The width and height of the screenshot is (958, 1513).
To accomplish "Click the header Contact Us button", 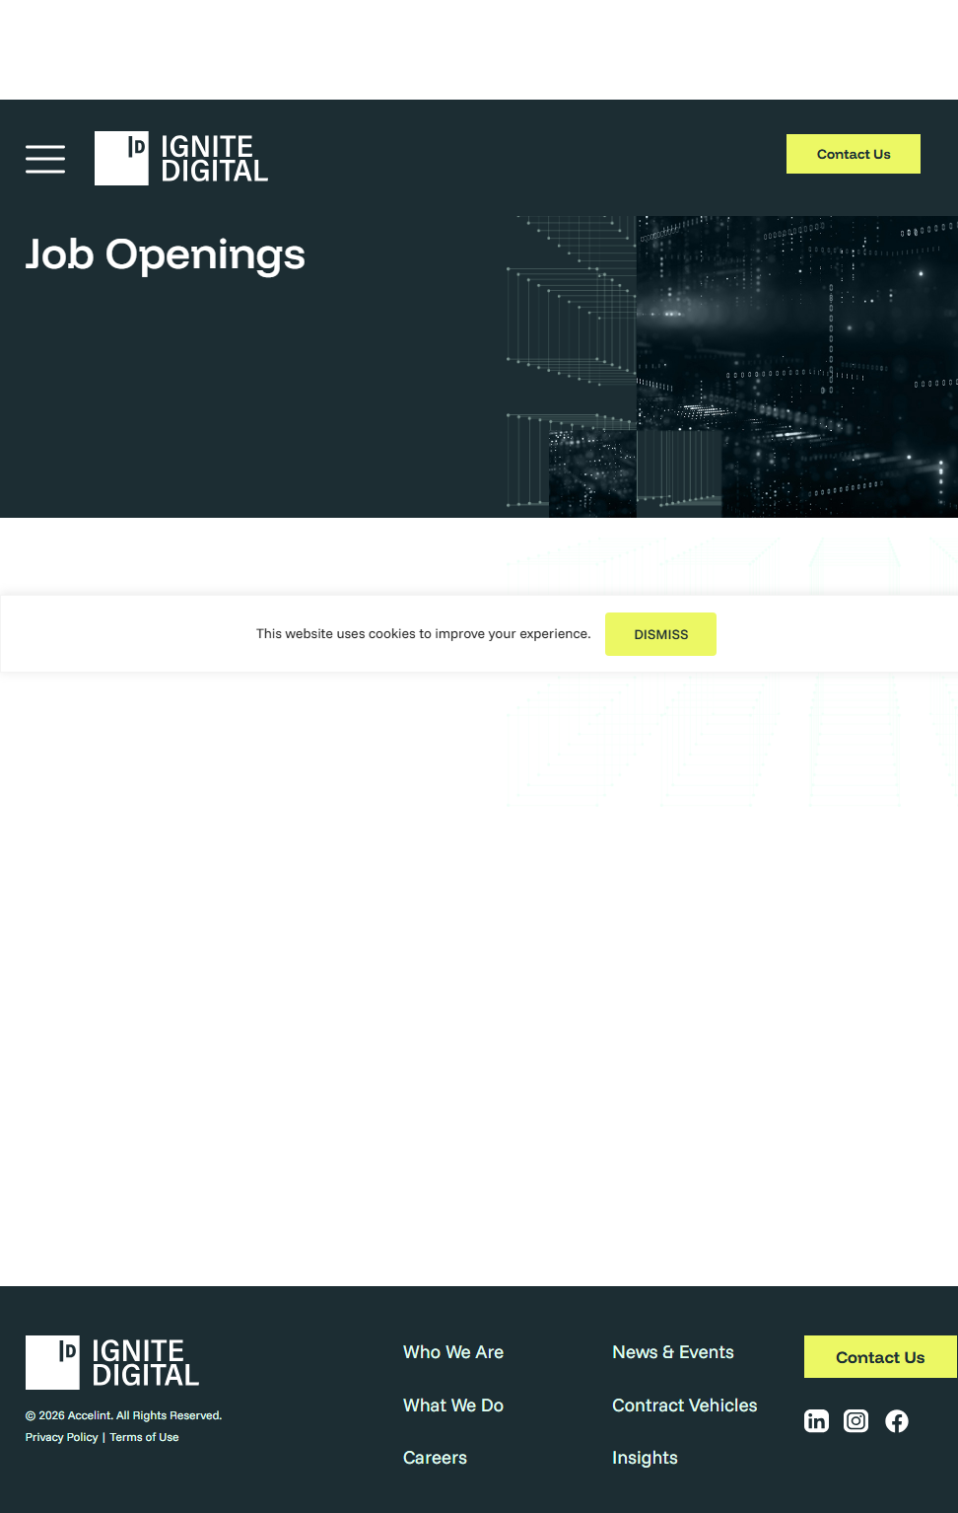I will [x=853, y=154].
